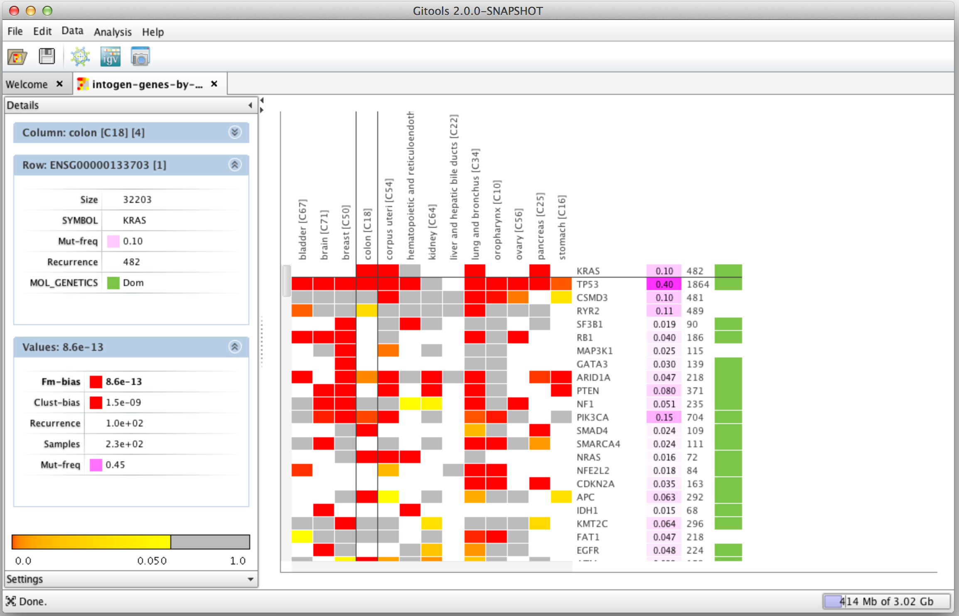Click the SYMBOL value KRAS in Details
Image resolution: width=959 pixels, height=616 pixels.
coord(134,220)
